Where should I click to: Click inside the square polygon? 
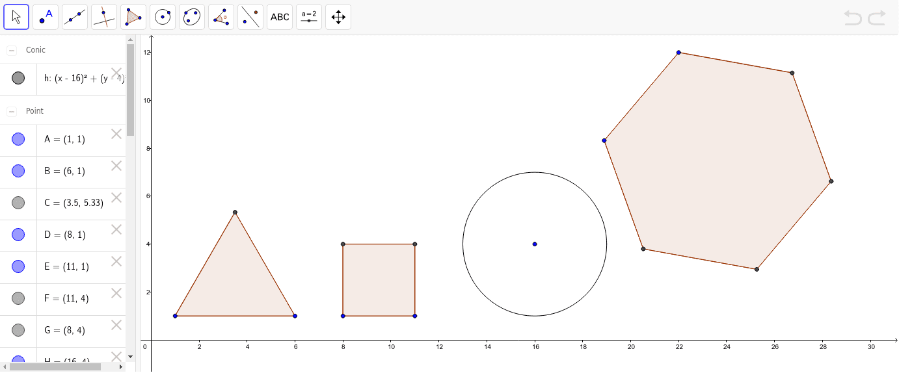pyautogui.click(x=379, y=280)
